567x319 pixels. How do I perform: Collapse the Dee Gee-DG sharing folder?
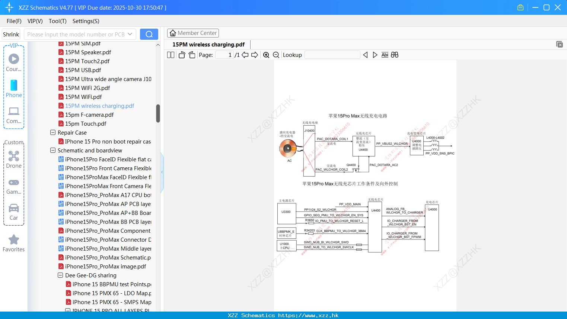tap(60, 275)
